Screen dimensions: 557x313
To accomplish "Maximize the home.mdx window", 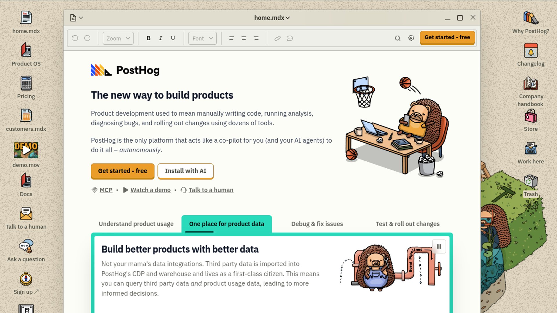I will pos(460,18).
